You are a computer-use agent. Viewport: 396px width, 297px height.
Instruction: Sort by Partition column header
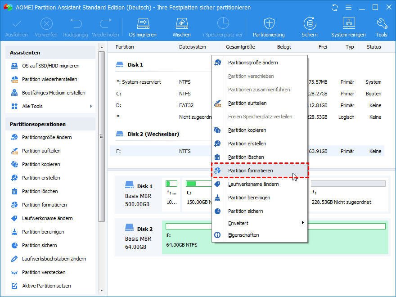[125, 47]
